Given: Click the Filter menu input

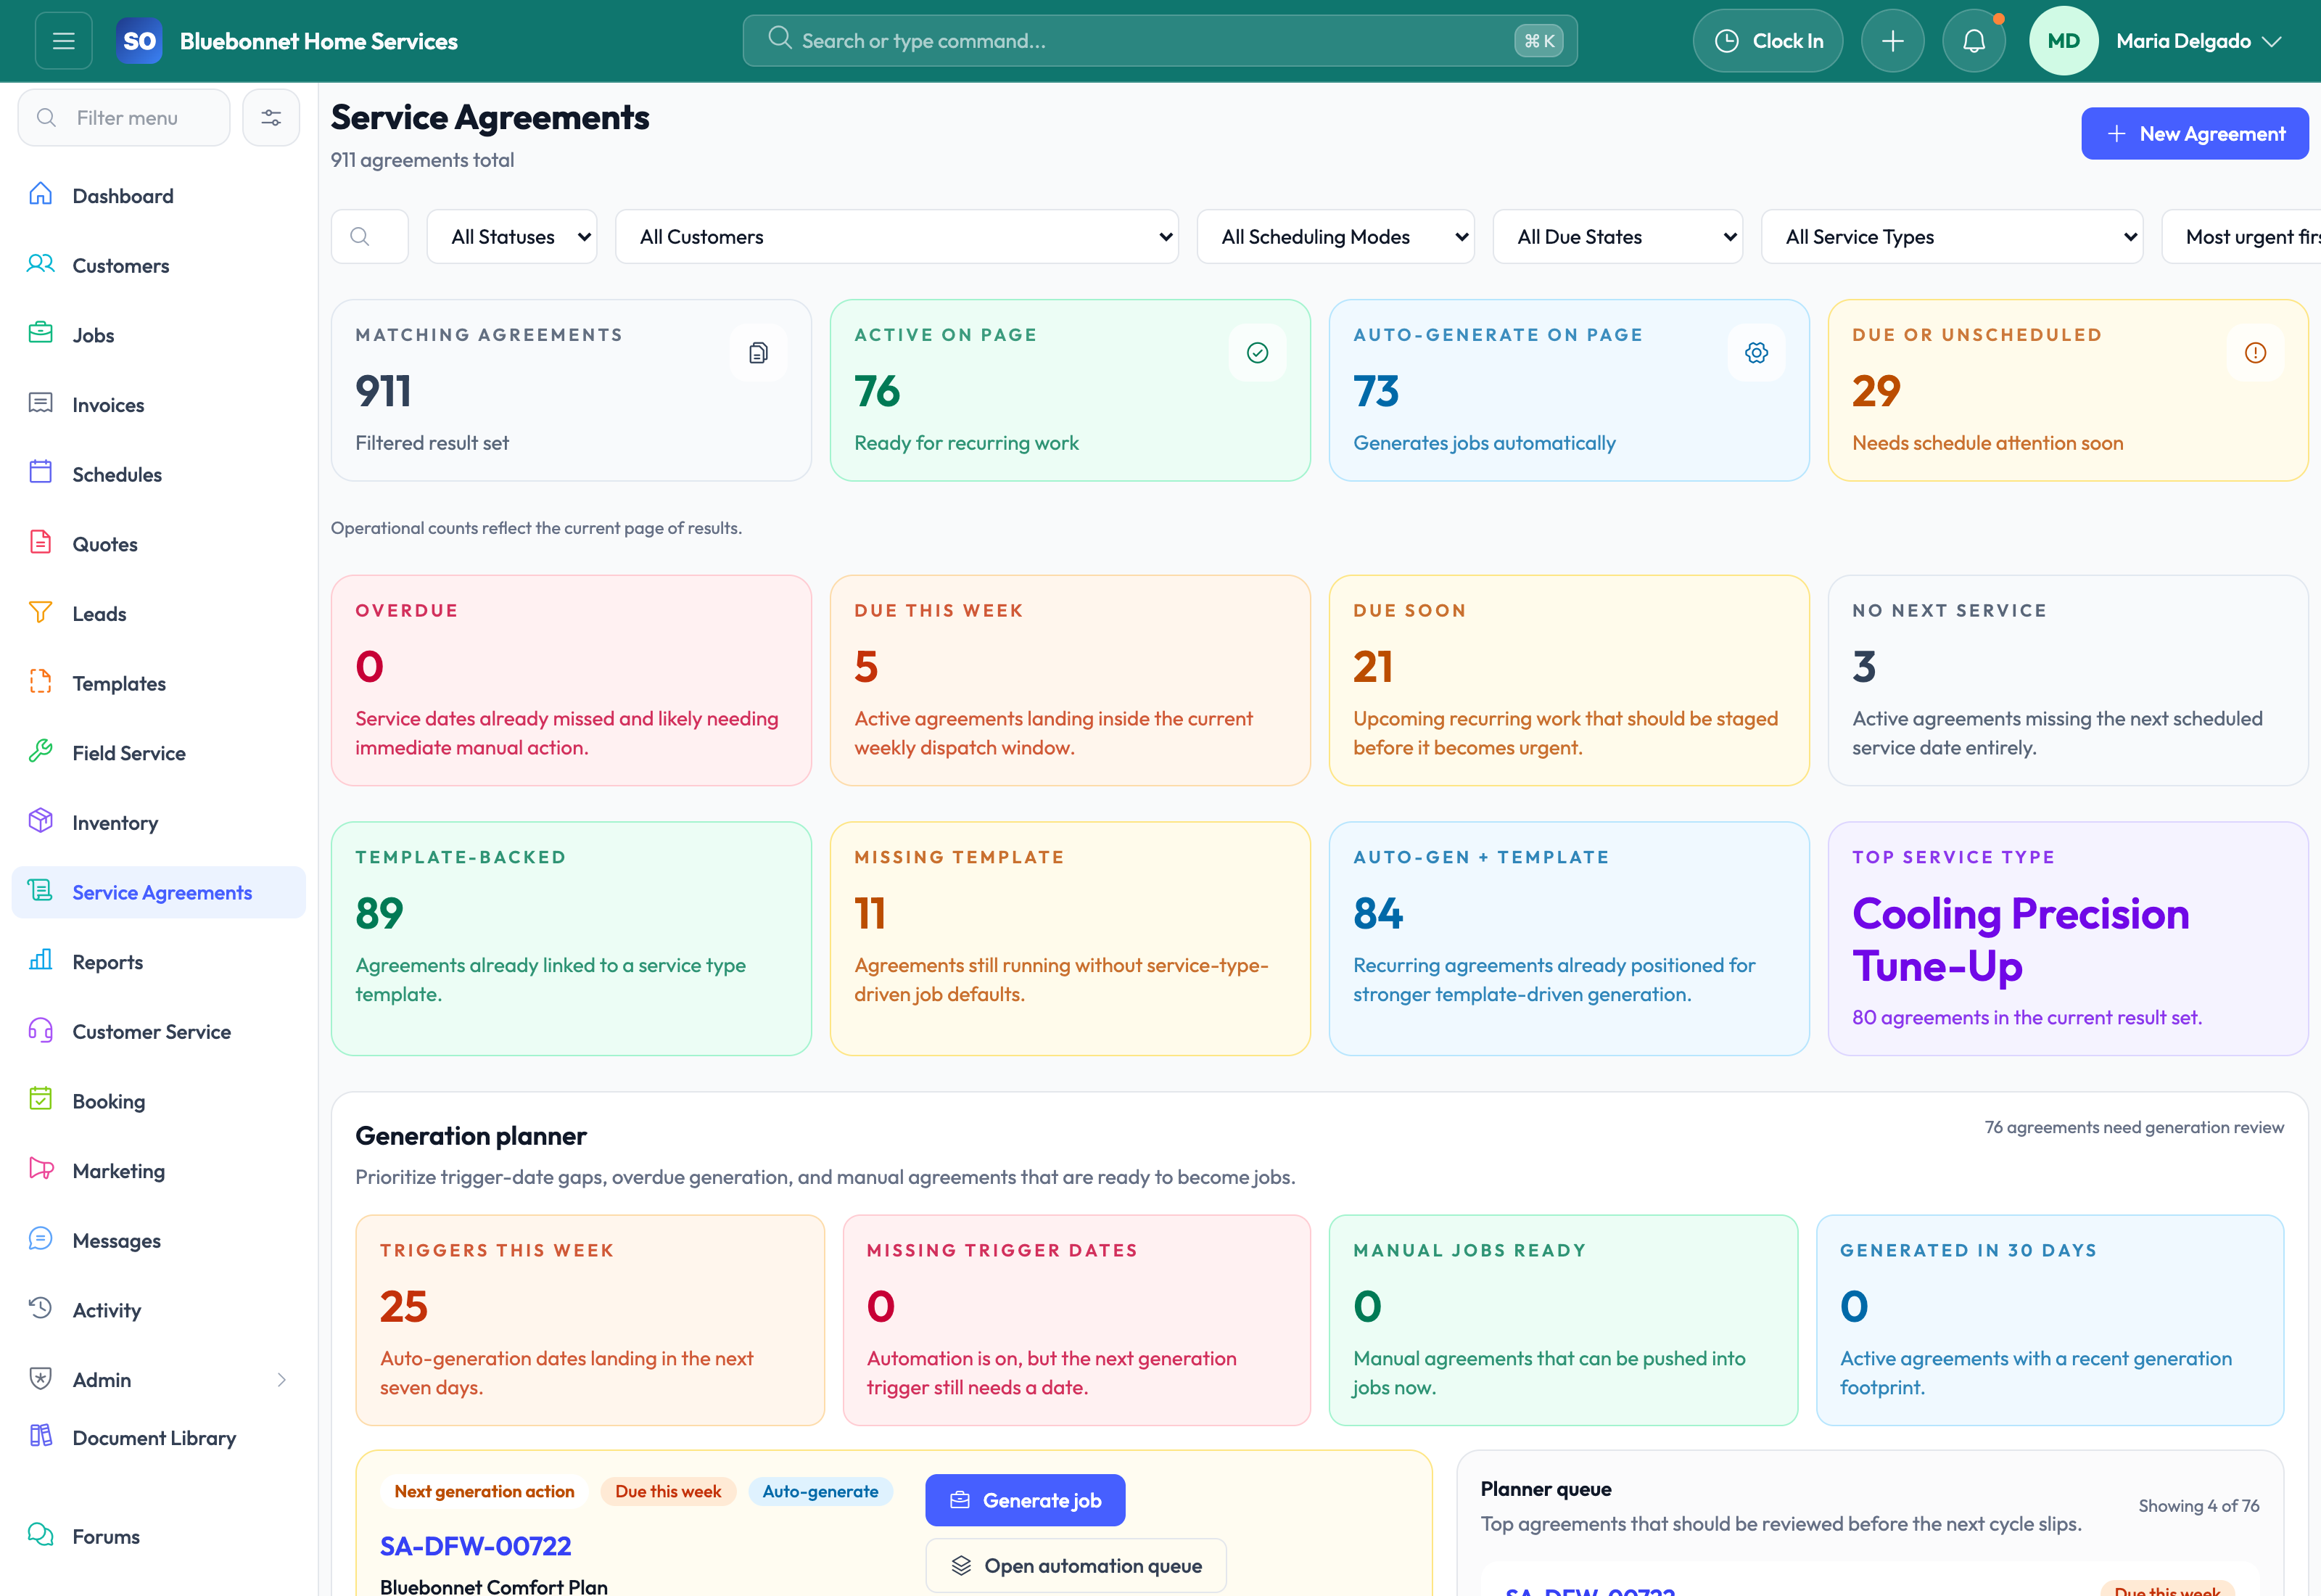Looking at the screenshot, I should coord(124,118).
